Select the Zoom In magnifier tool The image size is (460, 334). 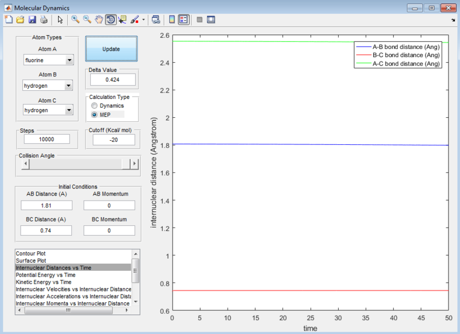point(75,20)
